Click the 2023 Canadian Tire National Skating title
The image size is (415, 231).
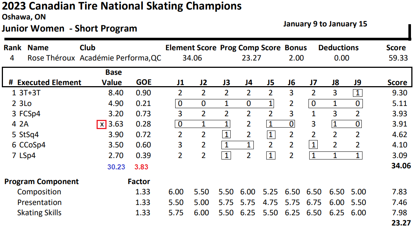tap(122, 6)
